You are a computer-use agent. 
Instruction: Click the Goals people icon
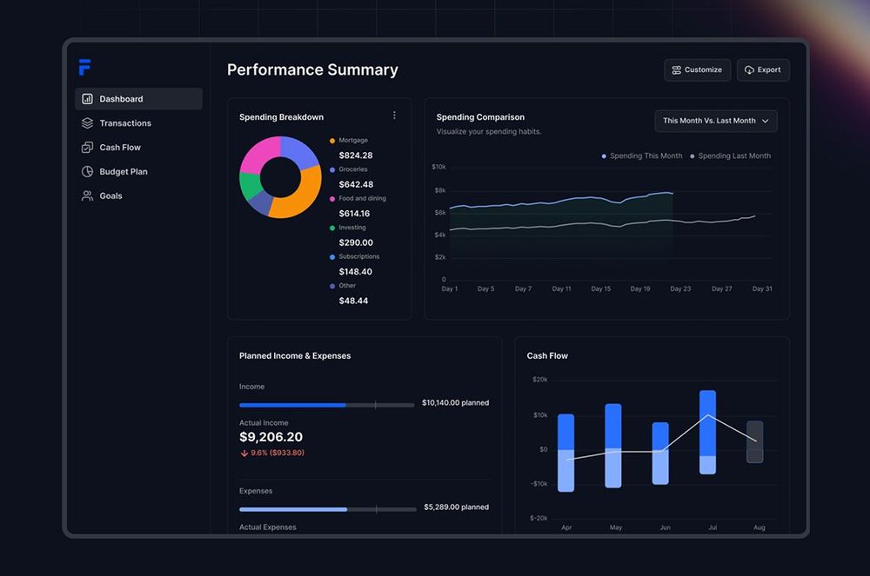87,195
